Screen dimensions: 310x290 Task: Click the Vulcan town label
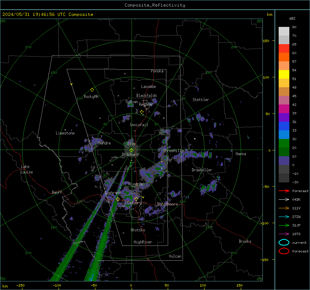pyautogui.click(x=175, y=256)
